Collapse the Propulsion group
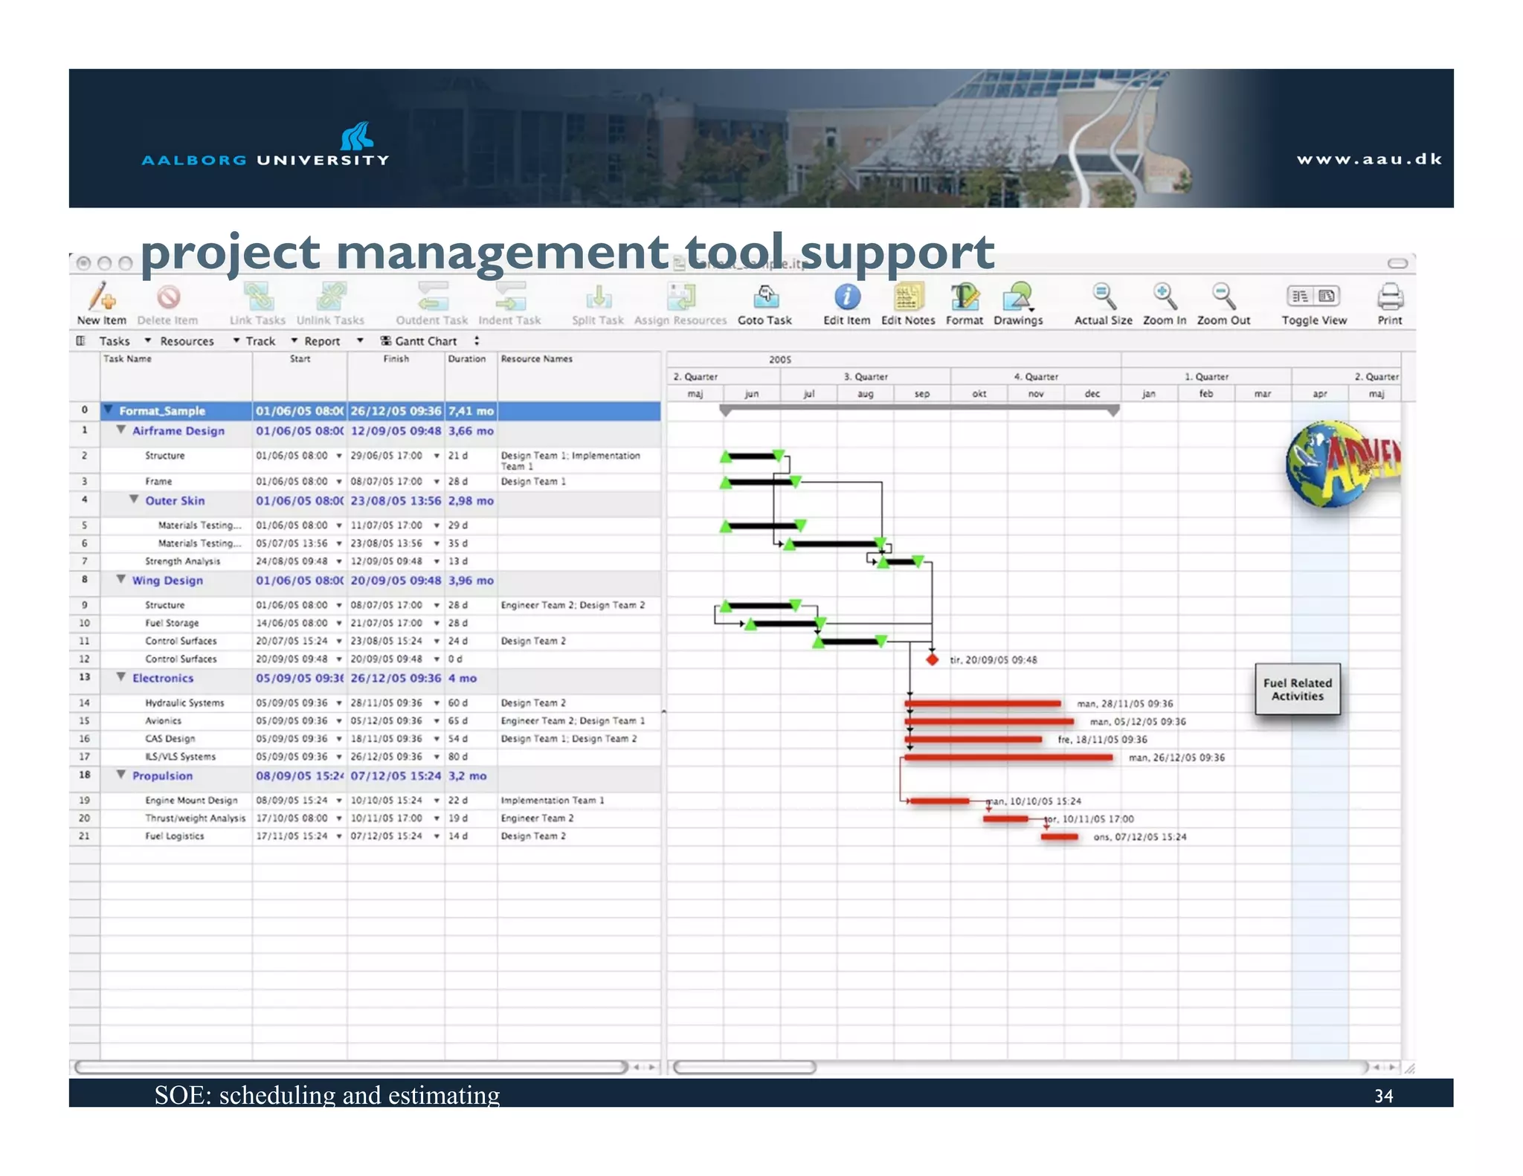Viewport: 1523px width, 1176px height. pyautogui.click(x=121, y=774)
